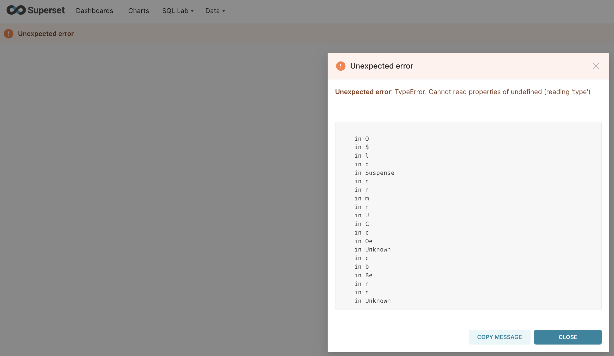
Task: Click the stack trace code box
Action: pyautogui.click(x=468, y=215)
